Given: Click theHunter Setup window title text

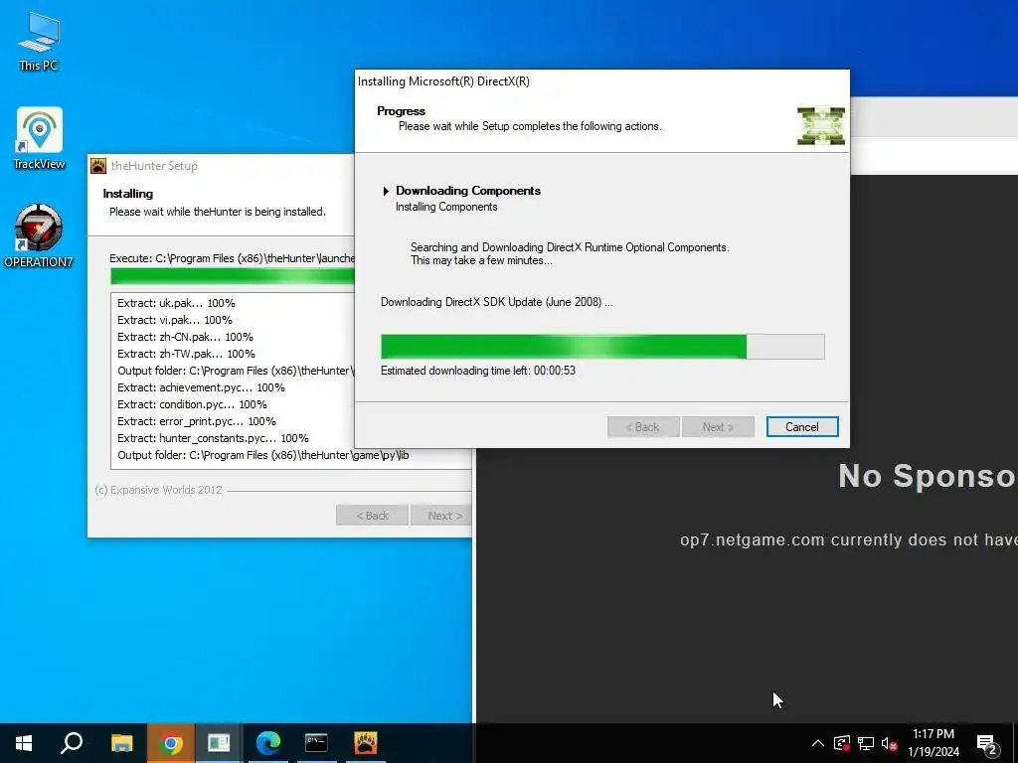Looking at the screenshot, I should [x=154, y=166].
